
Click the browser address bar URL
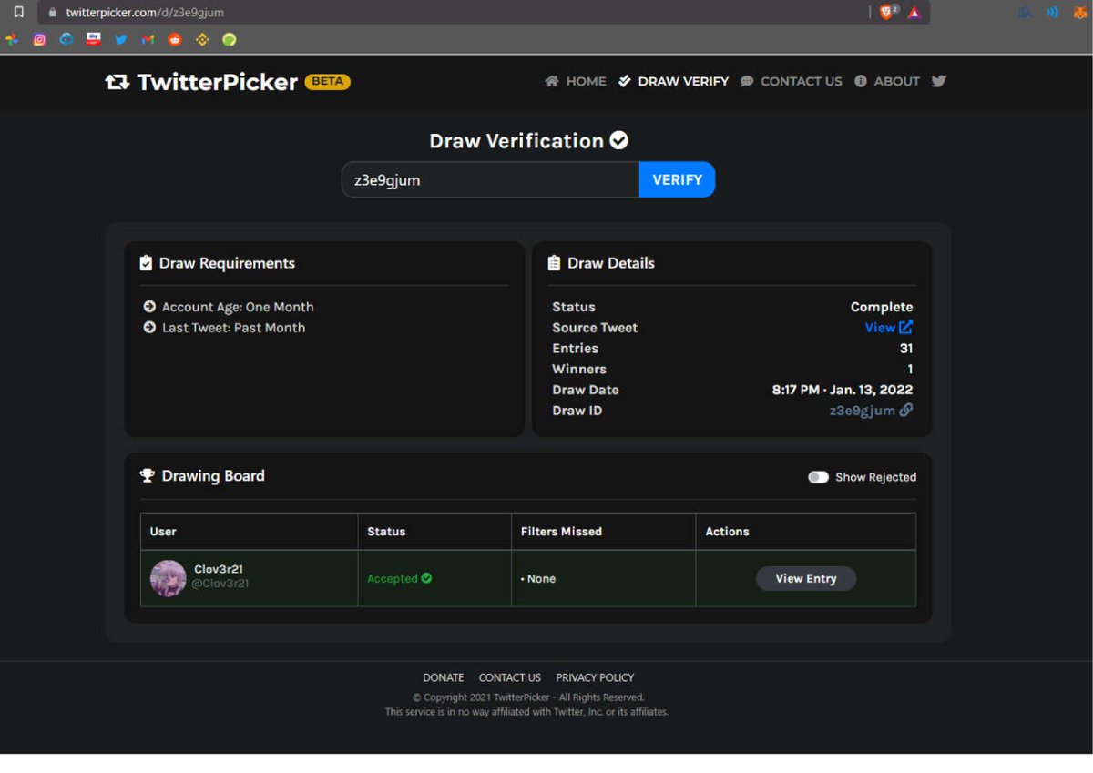(145, 13)
